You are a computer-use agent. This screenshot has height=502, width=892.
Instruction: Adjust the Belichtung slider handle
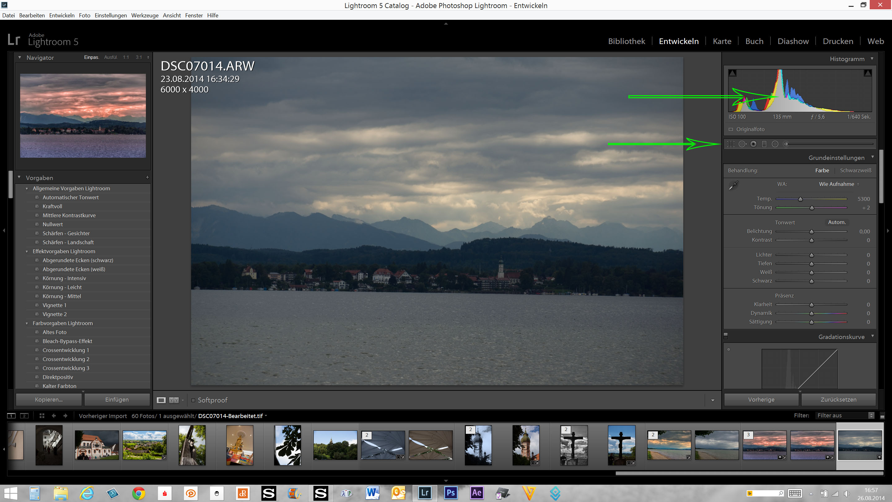[811, 232]
